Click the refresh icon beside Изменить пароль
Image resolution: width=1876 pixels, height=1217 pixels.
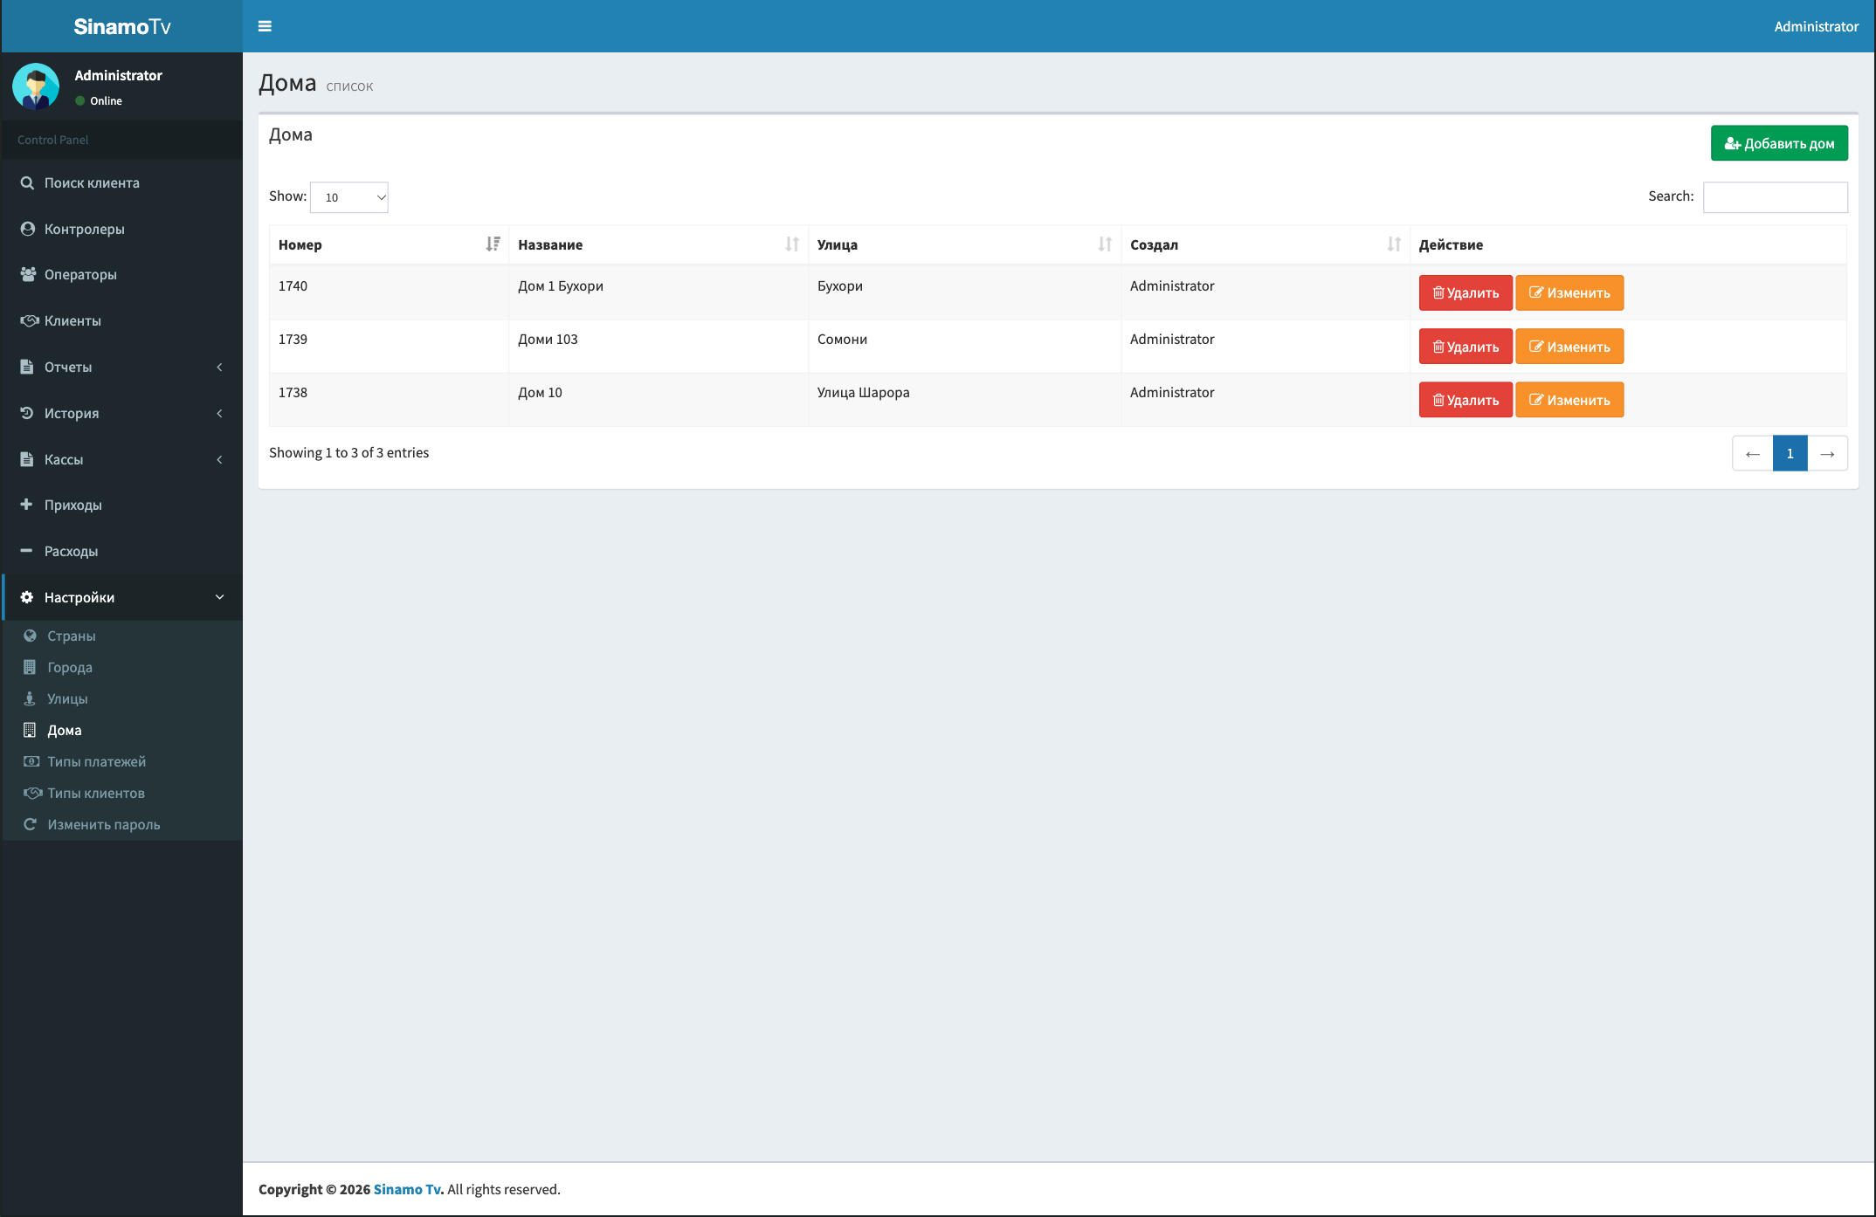[x=30, y=824]
